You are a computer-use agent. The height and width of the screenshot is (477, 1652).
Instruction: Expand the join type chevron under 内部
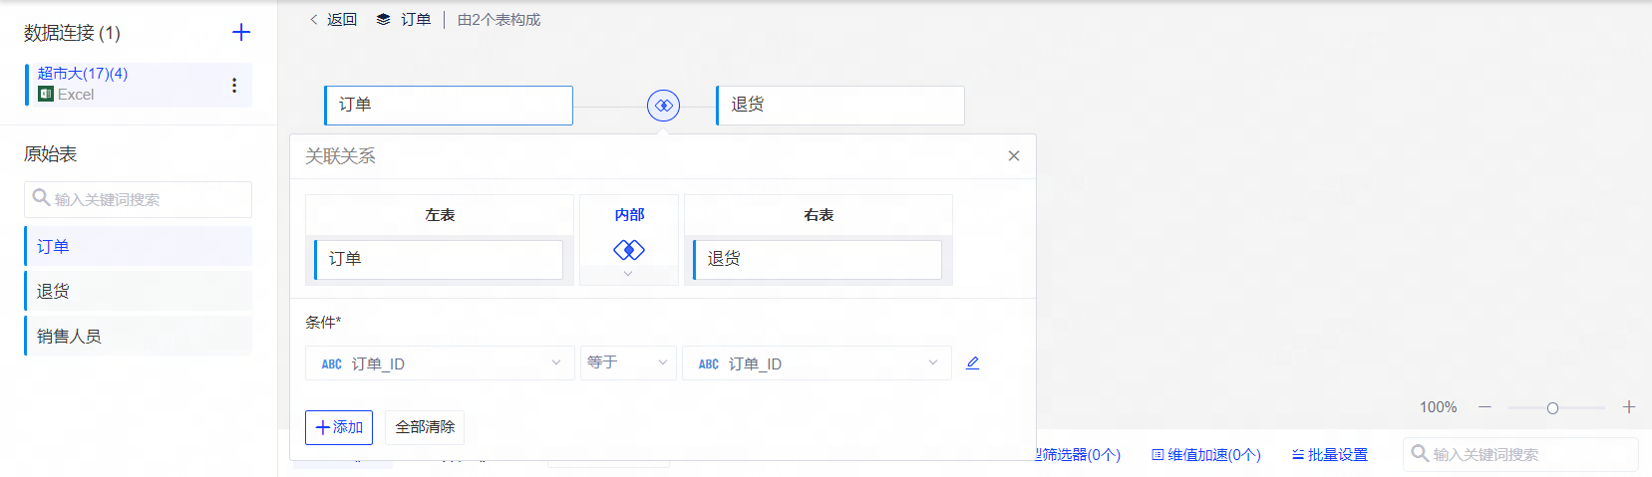coord(628,274)
